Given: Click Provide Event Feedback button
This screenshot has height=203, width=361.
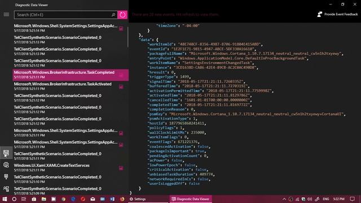Looking at the screenshot, I should click(337, 14).
